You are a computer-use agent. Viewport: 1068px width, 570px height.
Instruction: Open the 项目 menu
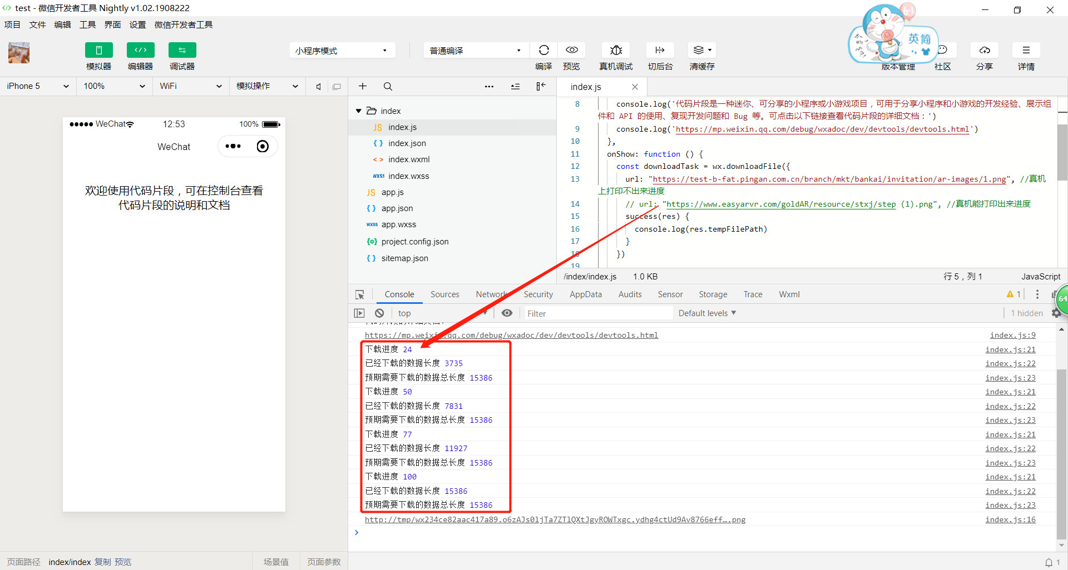tap(12, 24)
